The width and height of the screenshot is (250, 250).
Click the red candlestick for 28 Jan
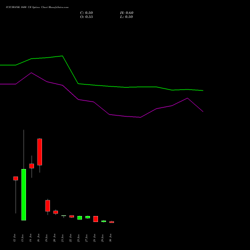click(95, 219)
